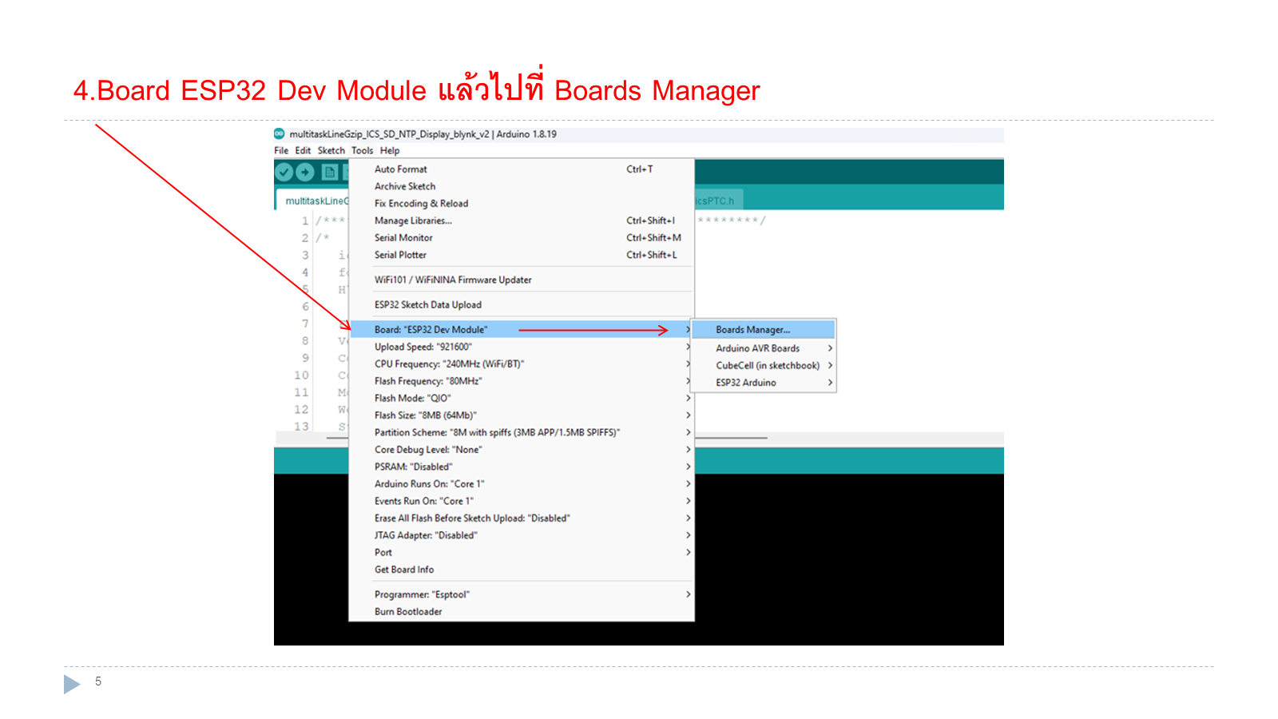Click line number 13 in editor gutter
This screenshot has height=719, width=1278.
click(x=301, y=427)
